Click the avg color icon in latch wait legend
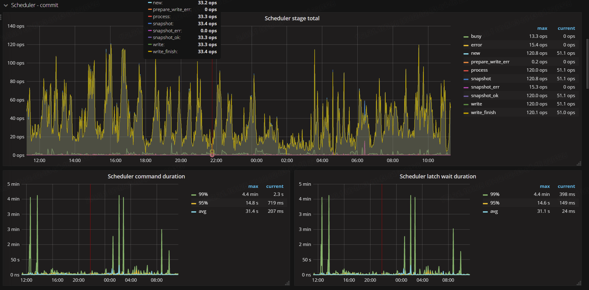 tap(485, 212)
